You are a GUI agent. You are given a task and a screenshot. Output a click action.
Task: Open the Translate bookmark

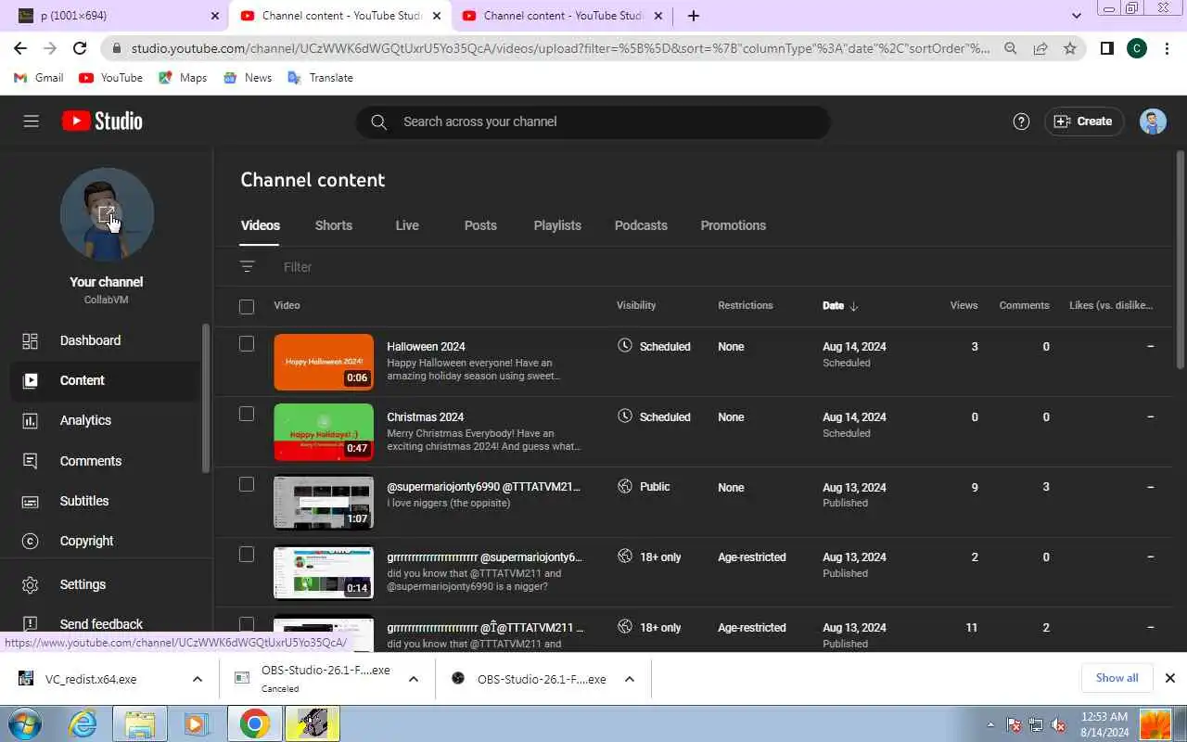[321, 78]
